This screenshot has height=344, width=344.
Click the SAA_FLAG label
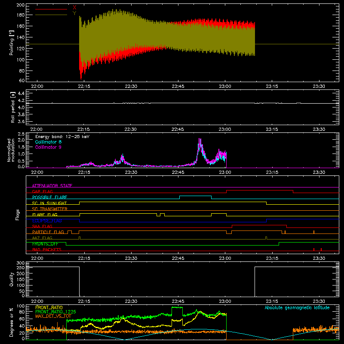click(x=42, y=226)
